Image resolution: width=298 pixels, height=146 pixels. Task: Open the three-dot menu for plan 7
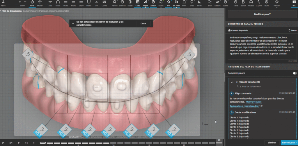coord(292,82)
